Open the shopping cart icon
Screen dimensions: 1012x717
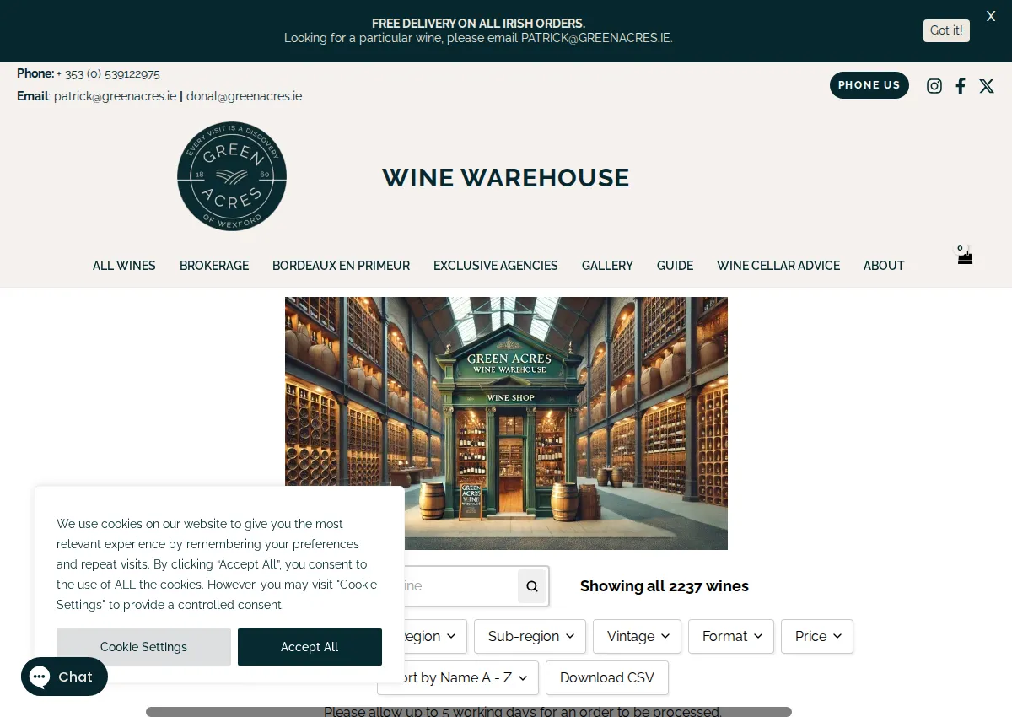pyautogui.click(x=965, y=256)
